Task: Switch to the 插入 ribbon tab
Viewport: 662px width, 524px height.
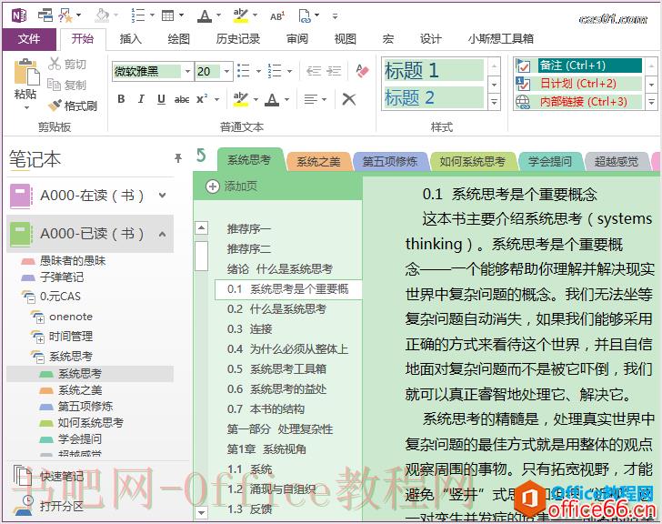Action: click(130, 39)
